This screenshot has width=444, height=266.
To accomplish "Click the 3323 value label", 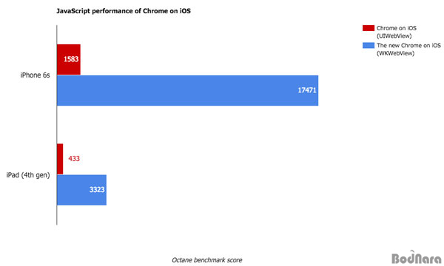I will click(97, 190).
